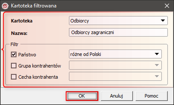
Task: Click the Kartoteka label
Action: 22,21
